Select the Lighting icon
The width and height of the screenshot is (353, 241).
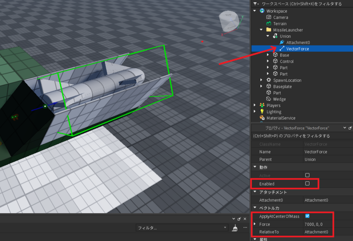[262, 111]
